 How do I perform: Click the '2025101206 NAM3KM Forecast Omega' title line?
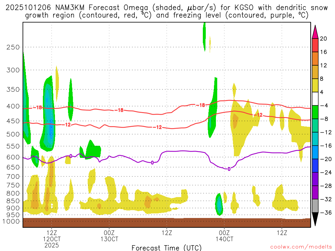tap(167, 8)
